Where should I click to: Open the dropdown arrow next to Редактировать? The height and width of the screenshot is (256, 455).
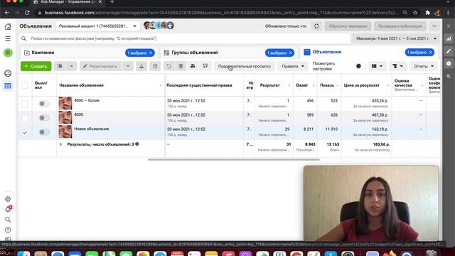128,66
